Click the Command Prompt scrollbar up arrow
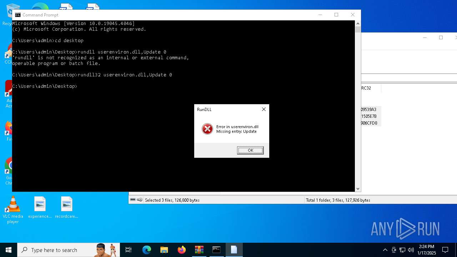Image resolution: width=457 pixels, height=257 pixels. coord(358,23)
